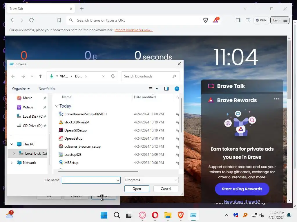
Task: Click the Search Downloads field
Action: tap(151, 76)
